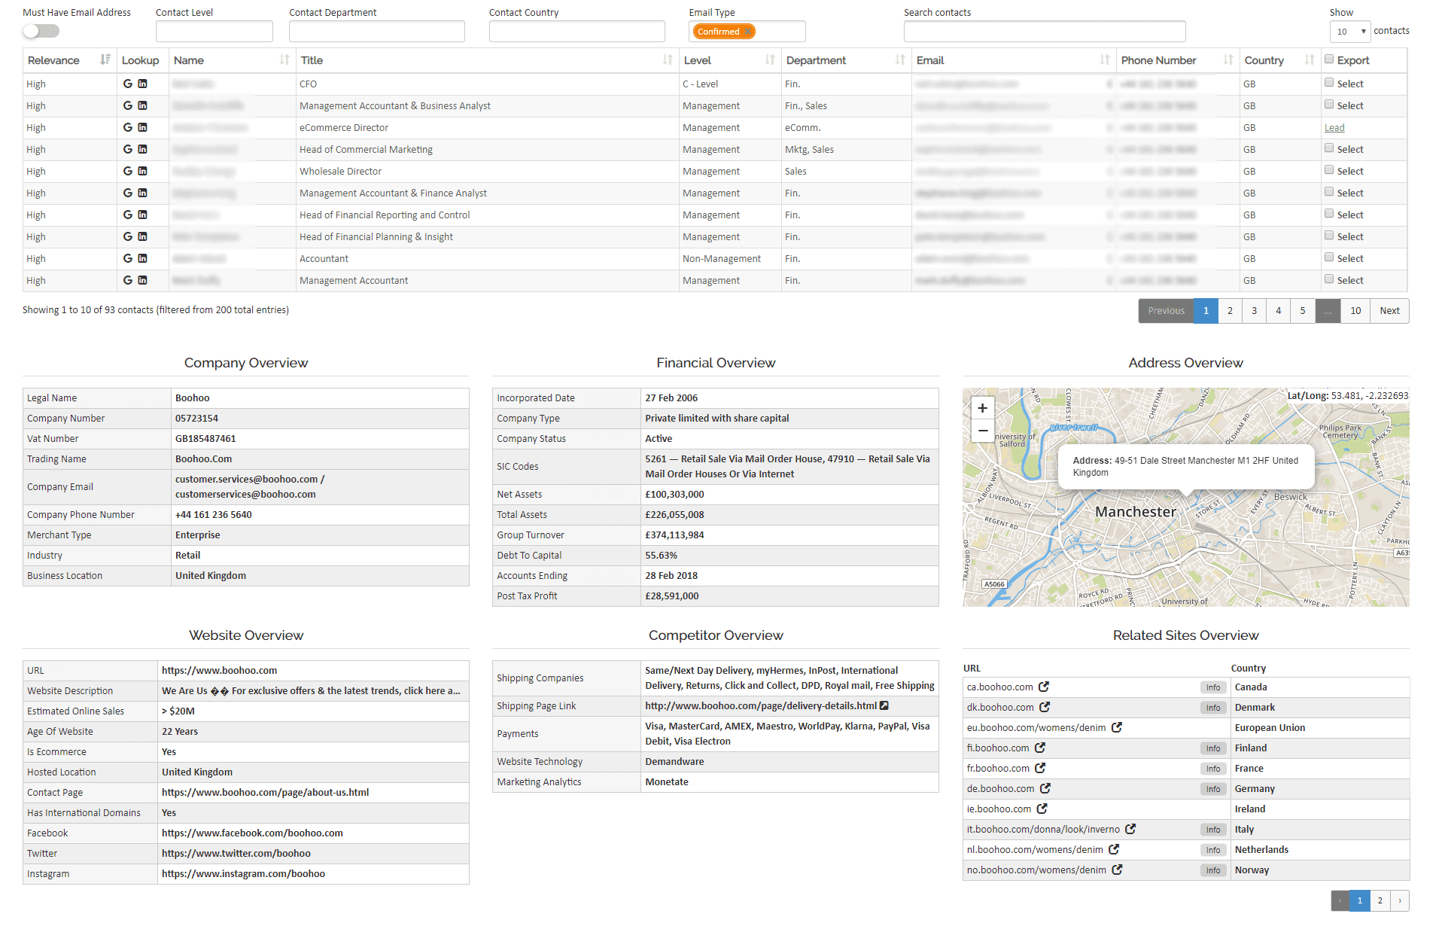Screen dimensions: 1445x926
Task: Select Management Accountant & Finance Analyst checkbox
Action: pyautogui.click(x=1329, y=192)
